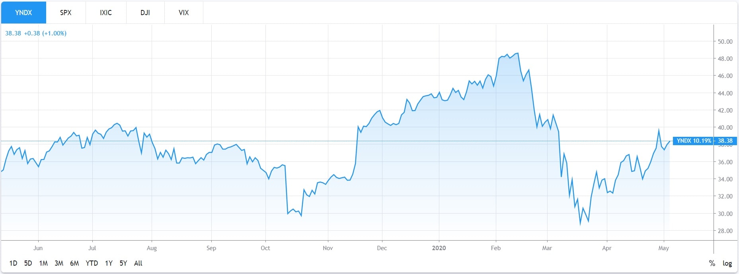Screen dimensions: 739x274
Task: Set time range to 1D
Action: pyautogui.click(x=13, y=263)
